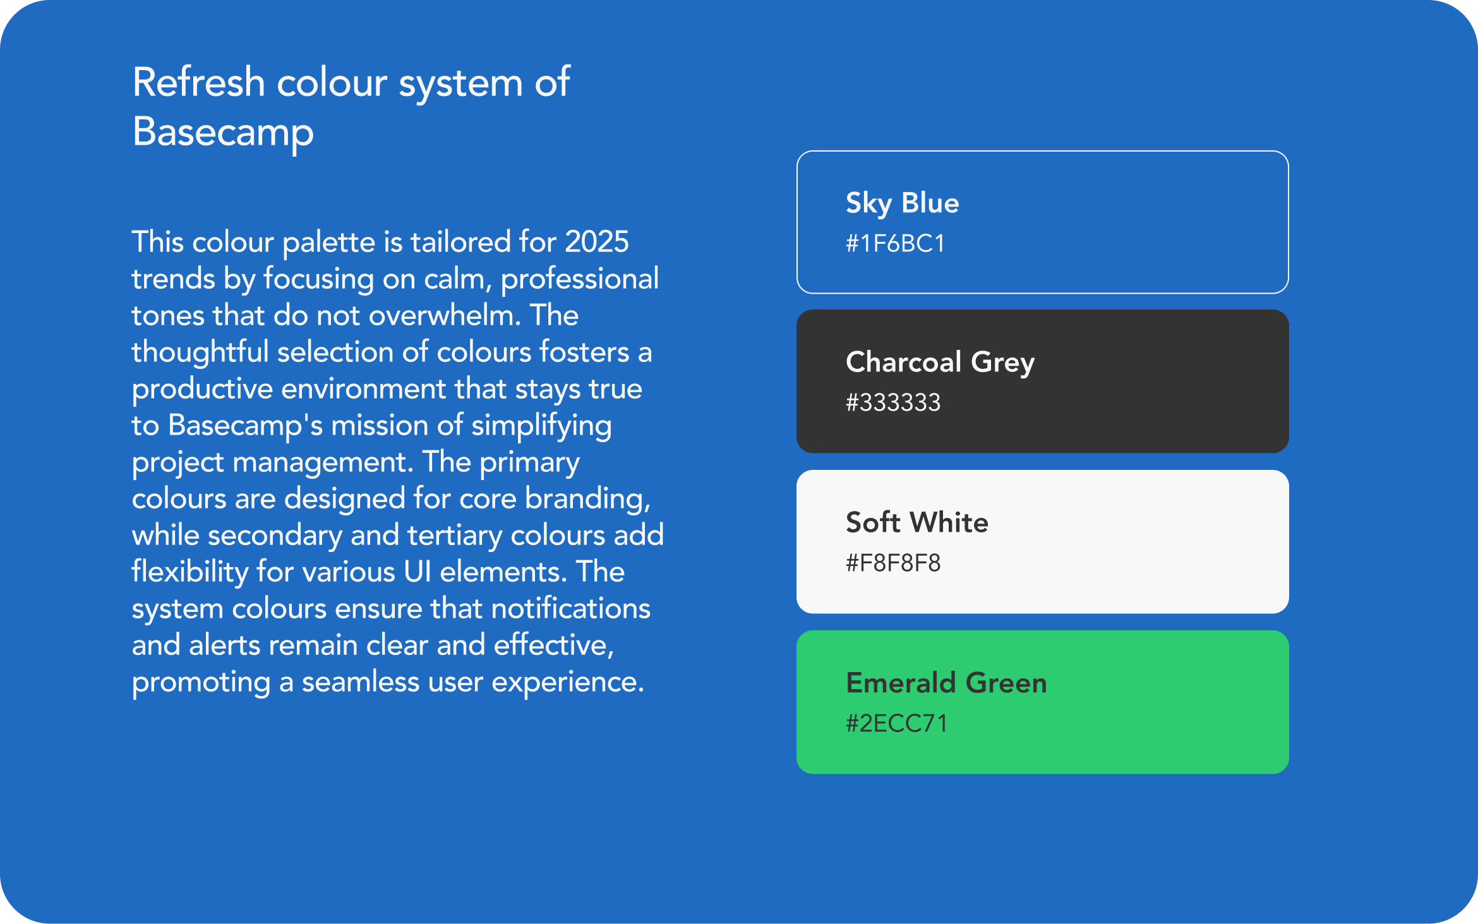The image size is (1478, 924).
Task: Click "Basecamp's" in the description paragraph
Action: 245,425
